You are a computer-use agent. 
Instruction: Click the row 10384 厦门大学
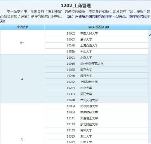(x=96, y=94)
